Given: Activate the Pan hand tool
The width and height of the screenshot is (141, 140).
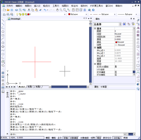Looking at the screenshot, I should [x=57, y=10].
